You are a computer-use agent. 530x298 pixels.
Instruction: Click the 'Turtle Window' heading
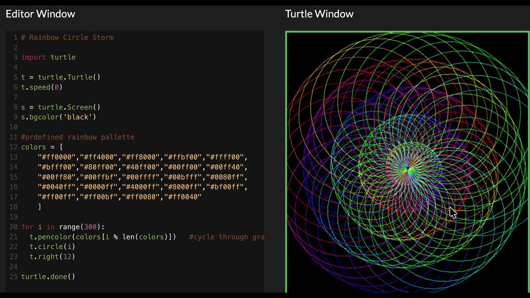pos(319,14)
